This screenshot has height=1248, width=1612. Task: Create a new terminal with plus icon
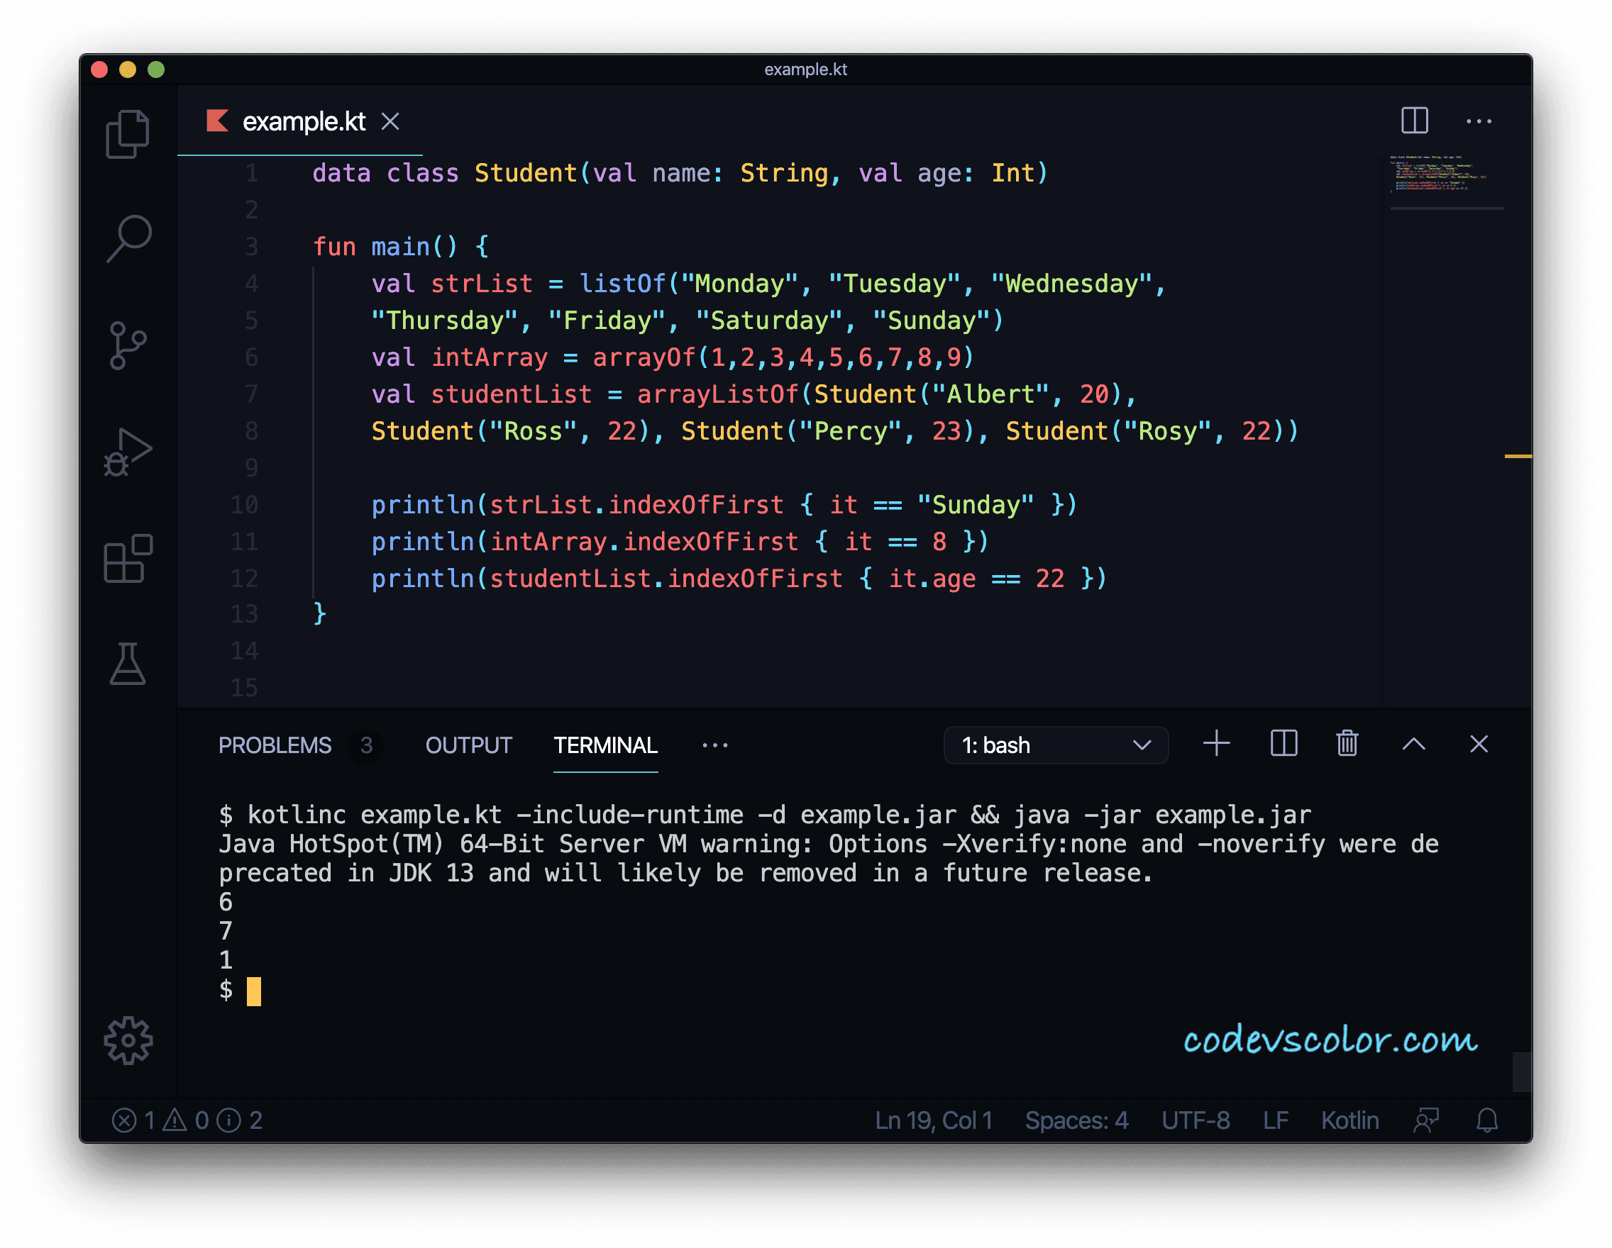click(x=1216, y=744)
